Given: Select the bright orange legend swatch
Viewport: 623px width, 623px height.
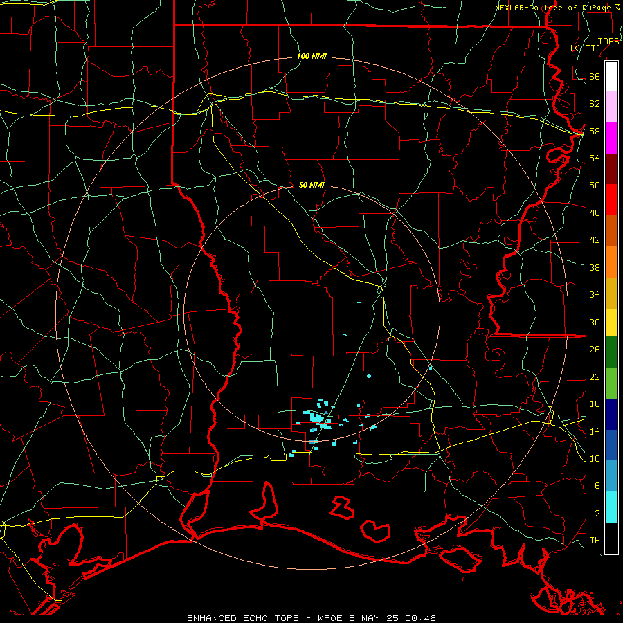Looking at the screenshot, I should (x=611, y=262).
